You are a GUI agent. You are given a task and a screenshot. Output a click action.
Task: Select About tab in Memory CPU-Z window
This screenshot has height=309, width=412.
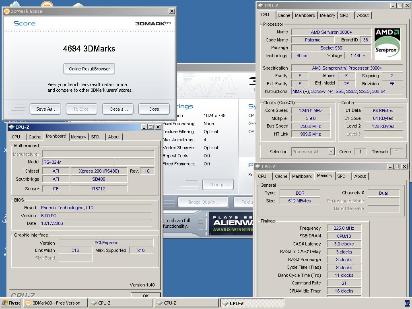[x=360, y=176]
